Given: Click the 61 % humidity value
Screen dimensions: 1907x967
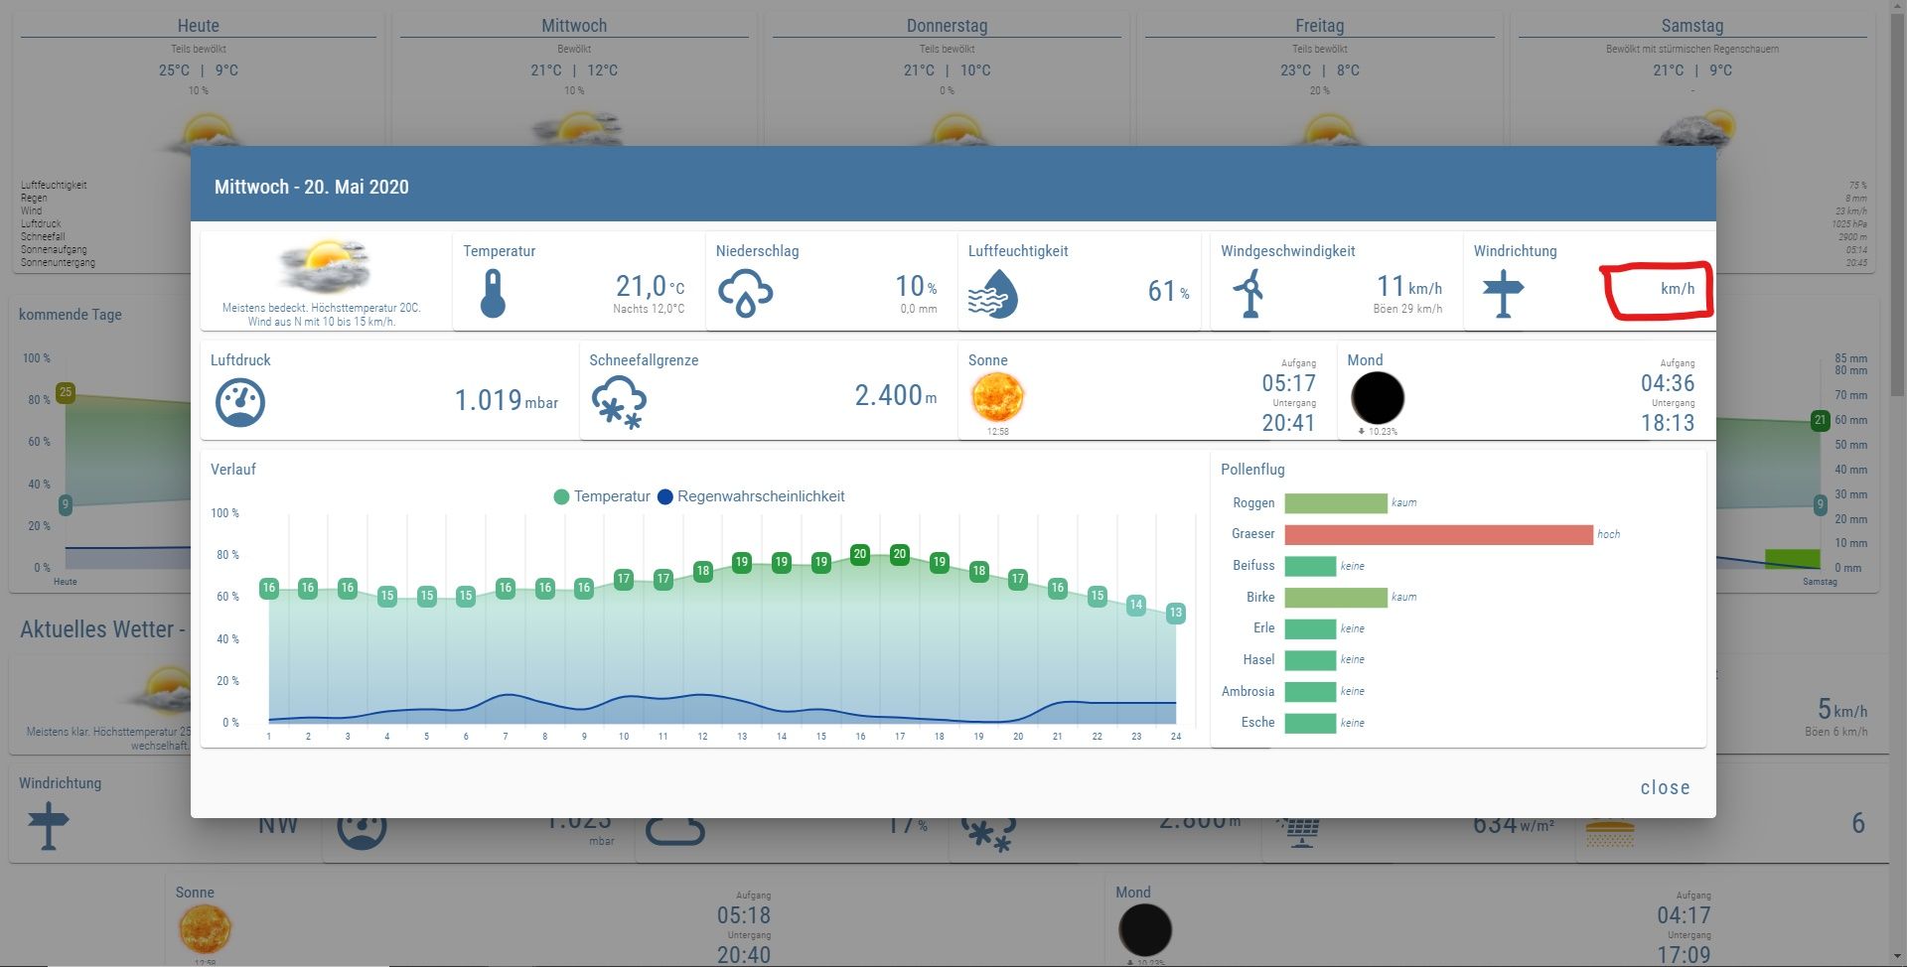Looking at the screenshot, I should (x=1168, y=291).
